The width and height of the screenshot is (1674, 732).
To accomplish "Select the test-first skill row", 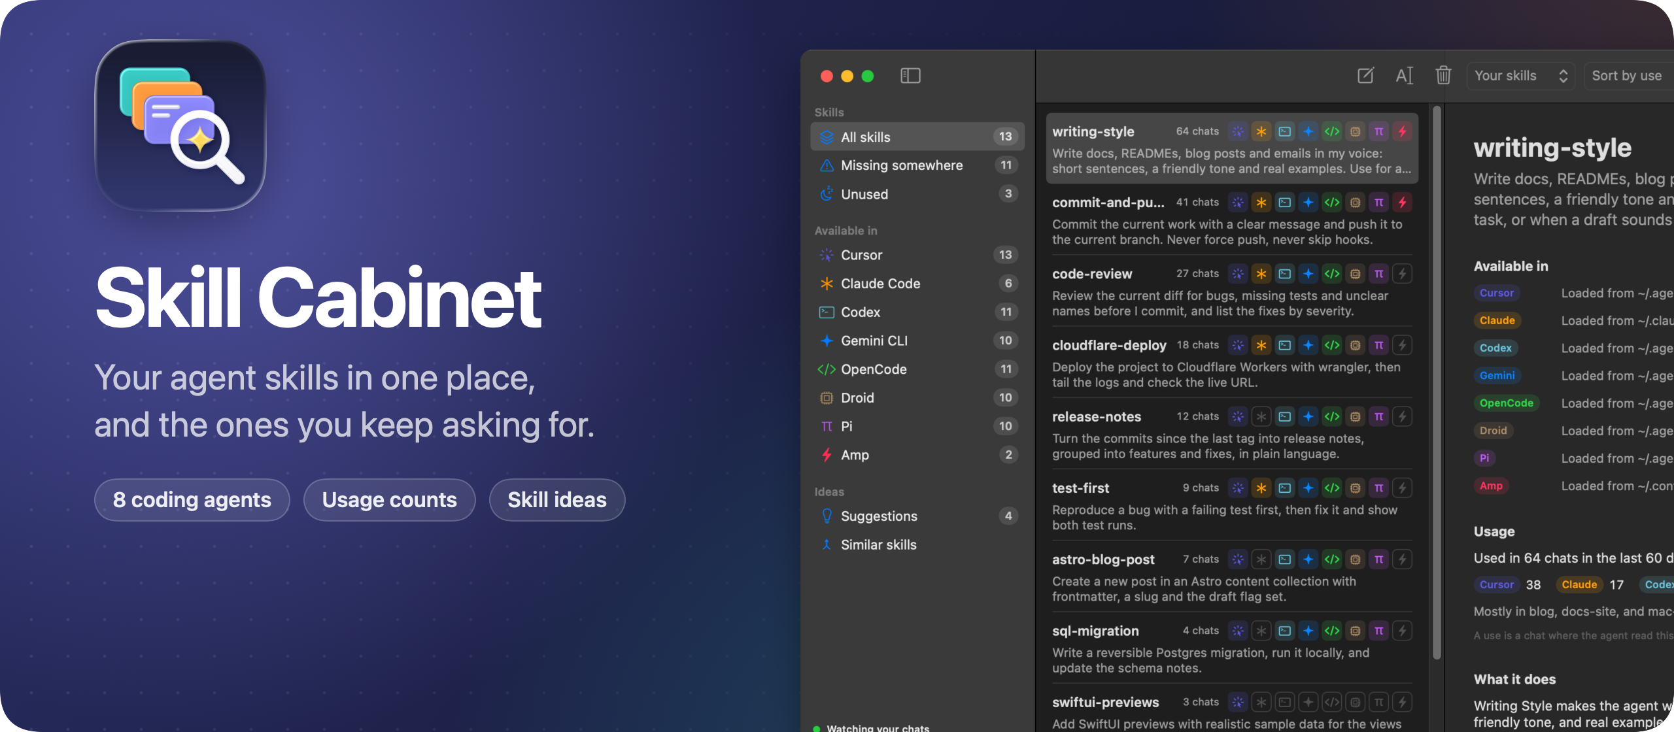I will coord(1232,505).
